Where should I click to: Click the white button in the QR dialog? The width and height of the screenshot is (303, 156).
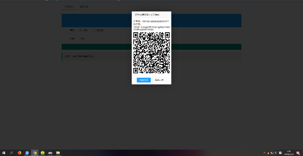159,80
